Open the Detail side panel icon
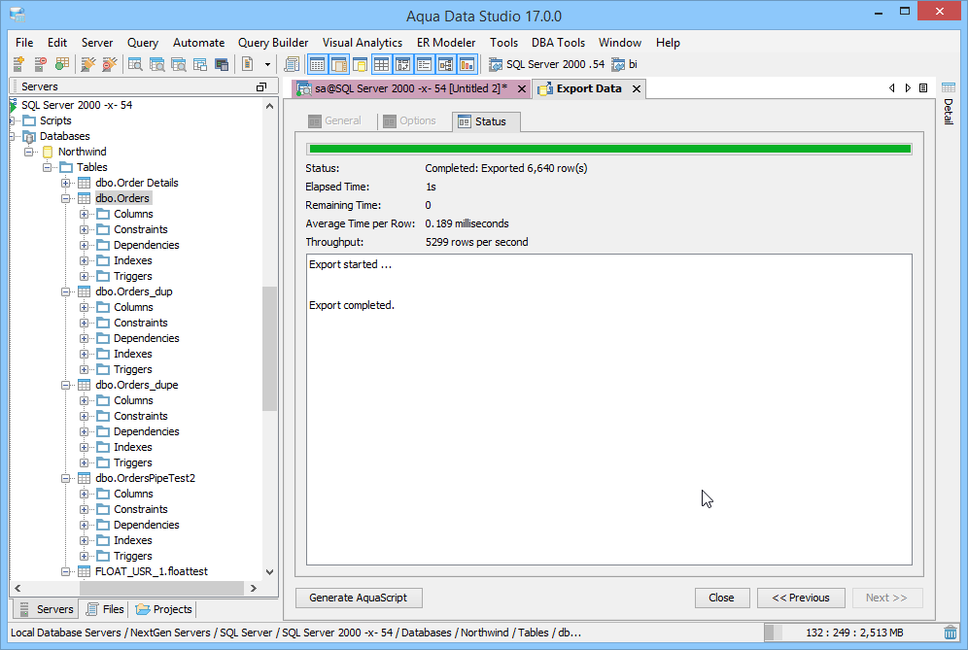 949,87
